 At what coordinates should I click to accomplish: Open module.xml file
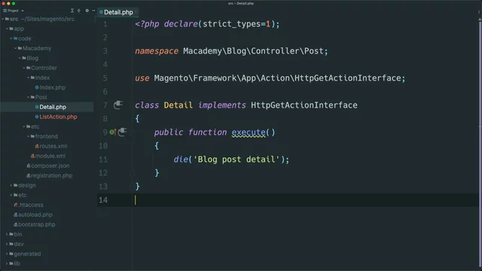[50, 156]
